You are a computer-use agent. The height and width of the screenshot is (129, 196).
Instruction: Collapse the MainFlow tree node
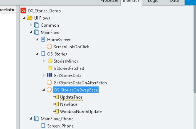pyautogui.click(x=31, y=32)
